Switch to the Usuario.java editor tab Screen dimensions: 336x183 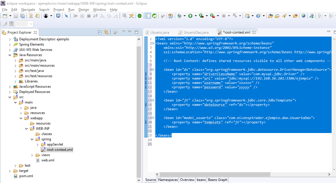pos(158,32)
